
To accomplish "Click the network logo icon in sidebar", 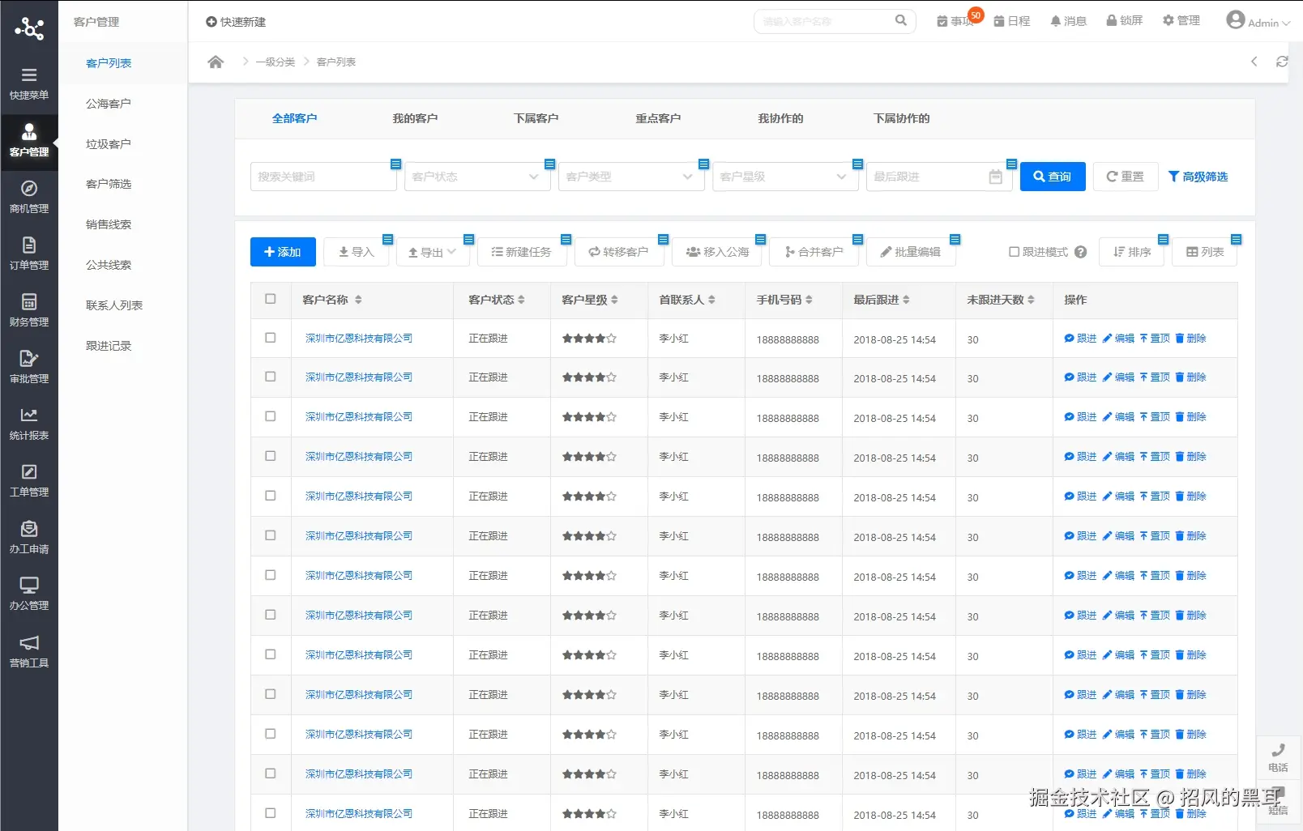I will pyautogui.click(x=29, y=28).
